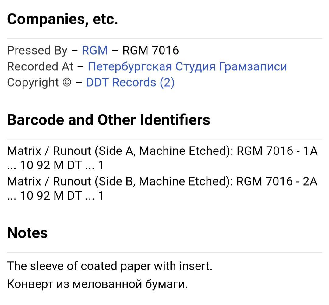Click the Russian note "Конверт из мелованной бумаги"
The image size is (329, 305).
[97, 284]
